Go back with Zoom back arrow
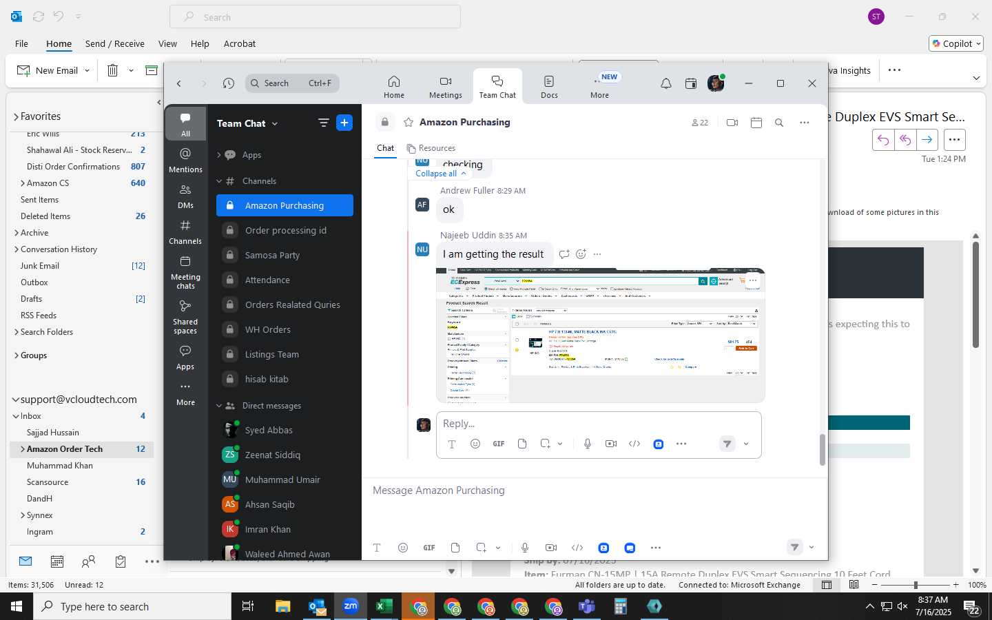The height and width of the screenshot is (620, 992). 178,83
